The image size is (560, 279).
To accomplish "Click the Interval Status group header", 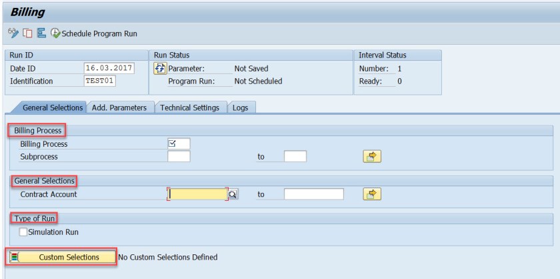I will (x=397, y=55).
